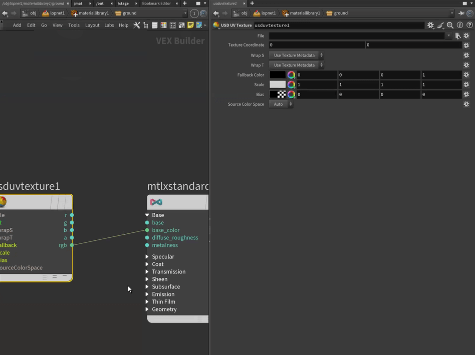Toggle the pin on the parameter pane
This screenshot has height=355, width=475.
461,13
